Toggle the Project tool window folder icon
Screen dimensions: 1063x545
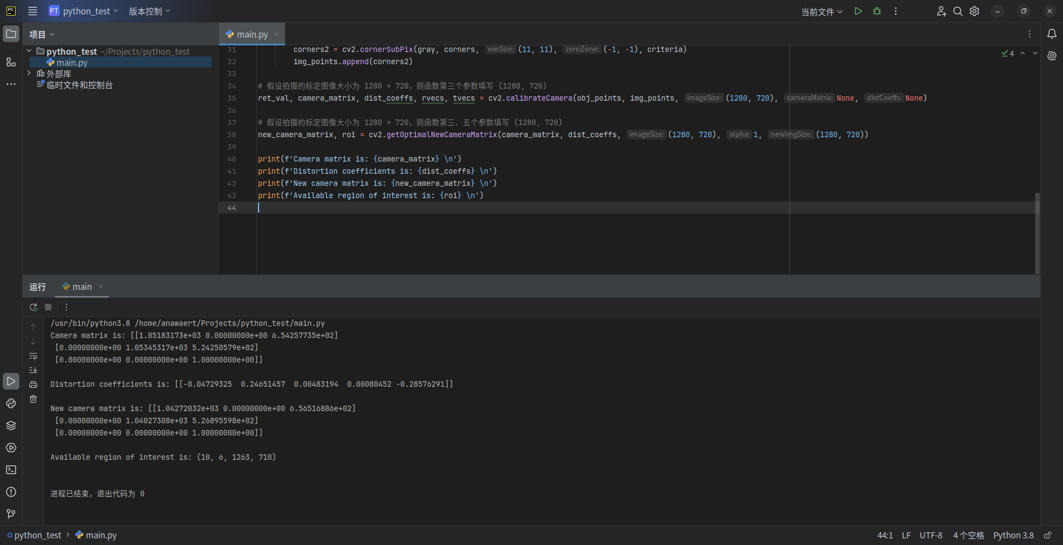[x=11, y=34]
